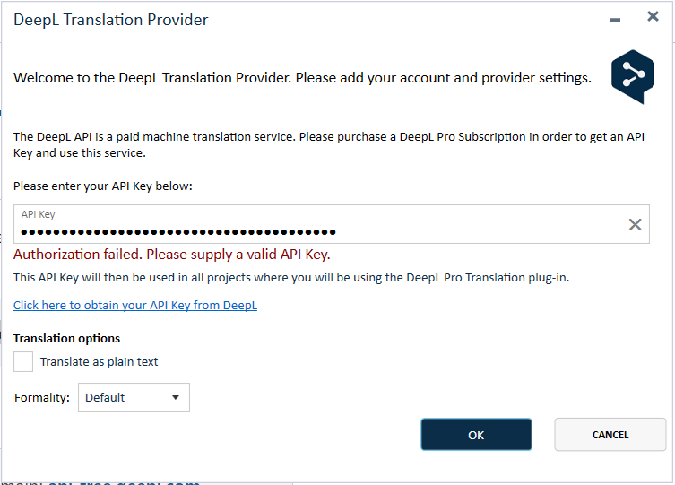Click the 'Translate as plain text' label
The image size is (675, 485).
tap(99, 362)
